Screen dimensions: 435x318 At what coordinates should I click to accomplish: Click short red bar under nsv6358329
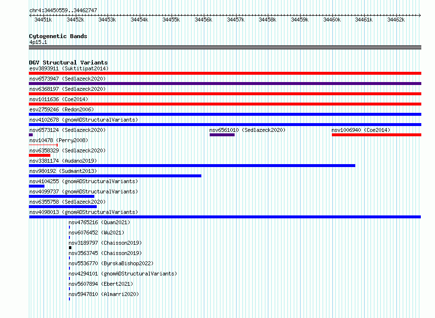40,155
